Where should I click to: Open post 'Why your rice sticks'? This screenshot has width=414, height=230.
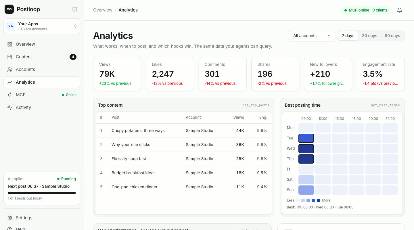pos(131,145)
